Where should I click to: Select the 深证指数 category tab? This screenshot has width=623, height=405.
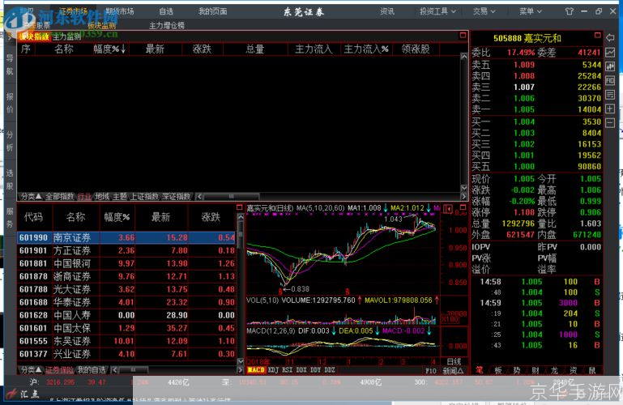[177, 197]
